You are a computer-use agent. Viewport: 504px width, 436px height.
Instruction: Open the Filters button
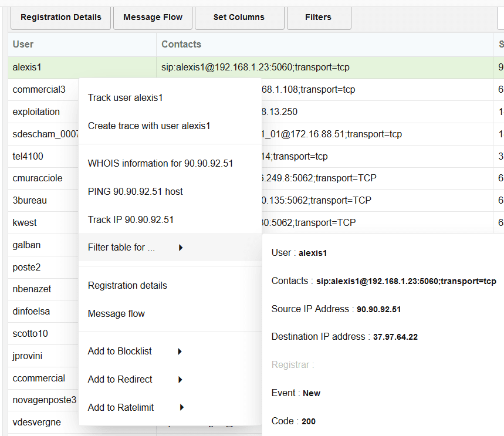point(318,18)
